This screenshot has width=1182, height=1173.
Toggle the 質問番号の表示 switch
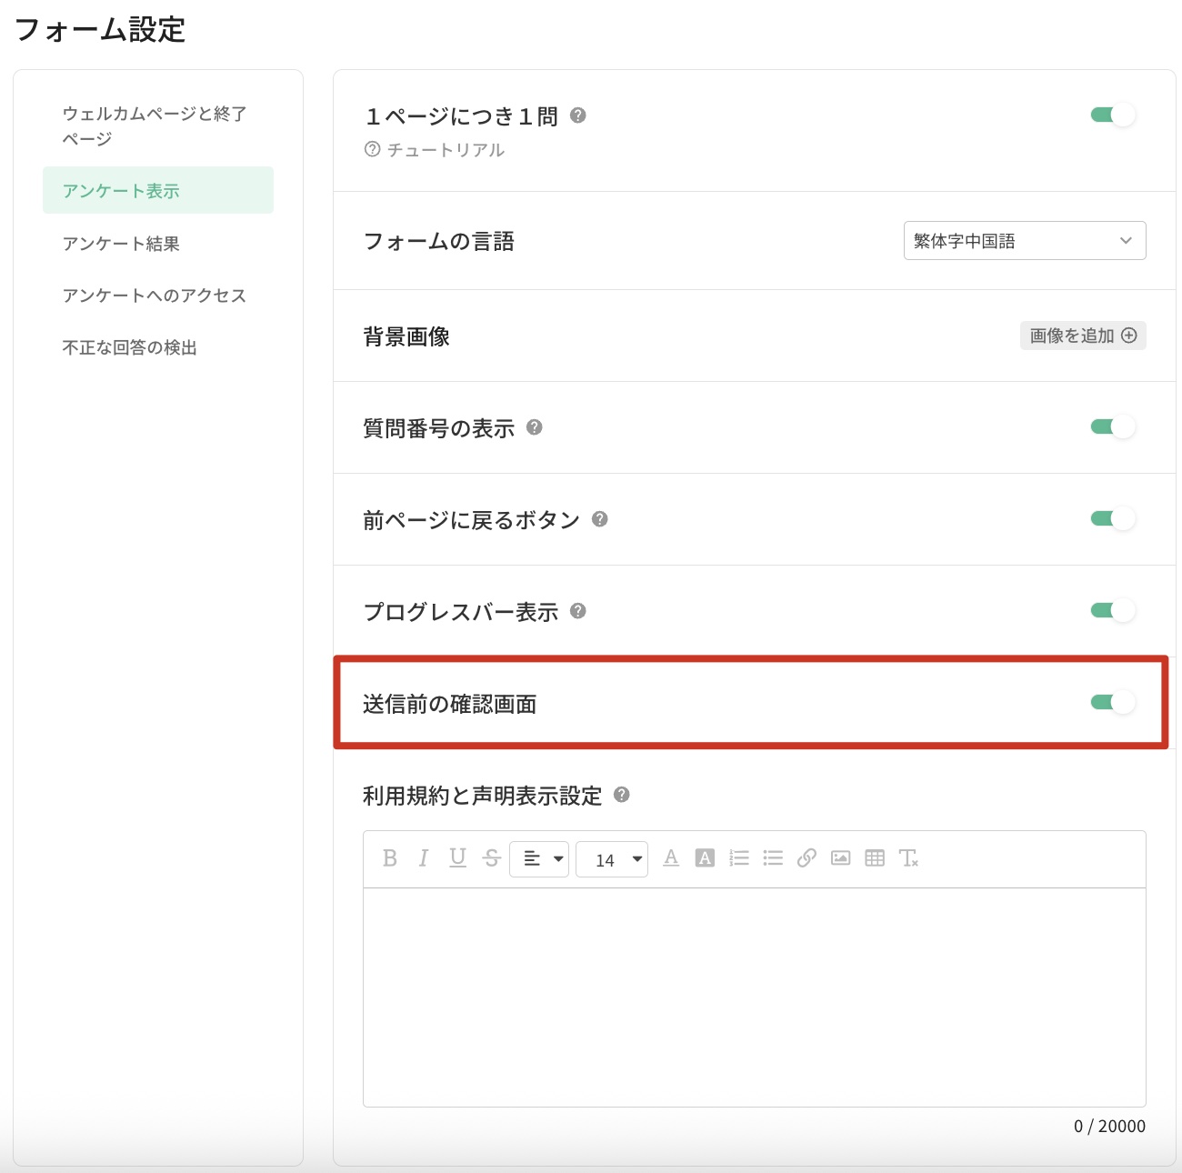1113,426
